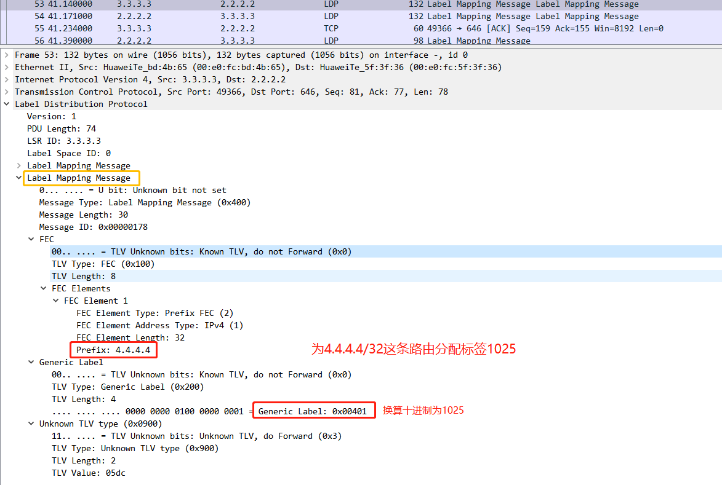Collapse the Generic Label node
Screen dimensions: 722x485
pos(31,362)
